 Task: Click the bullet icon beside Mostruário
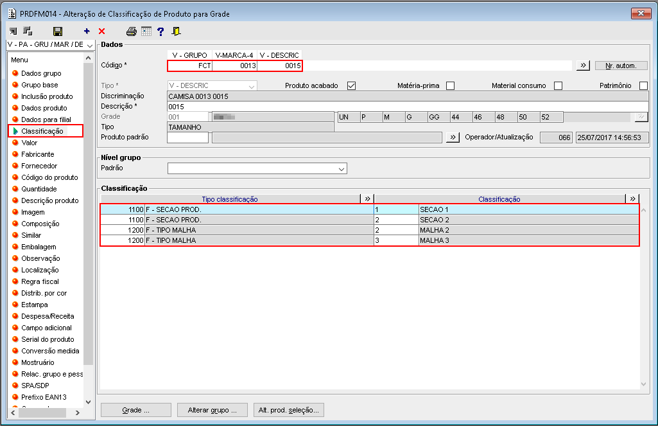pos(15,362)
